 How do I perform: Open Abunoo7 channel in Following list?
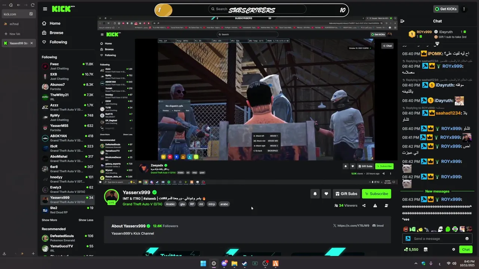pos(67,87)
